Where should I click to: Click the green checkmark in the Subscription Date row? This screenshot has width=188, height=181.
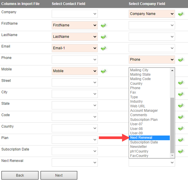181,151
